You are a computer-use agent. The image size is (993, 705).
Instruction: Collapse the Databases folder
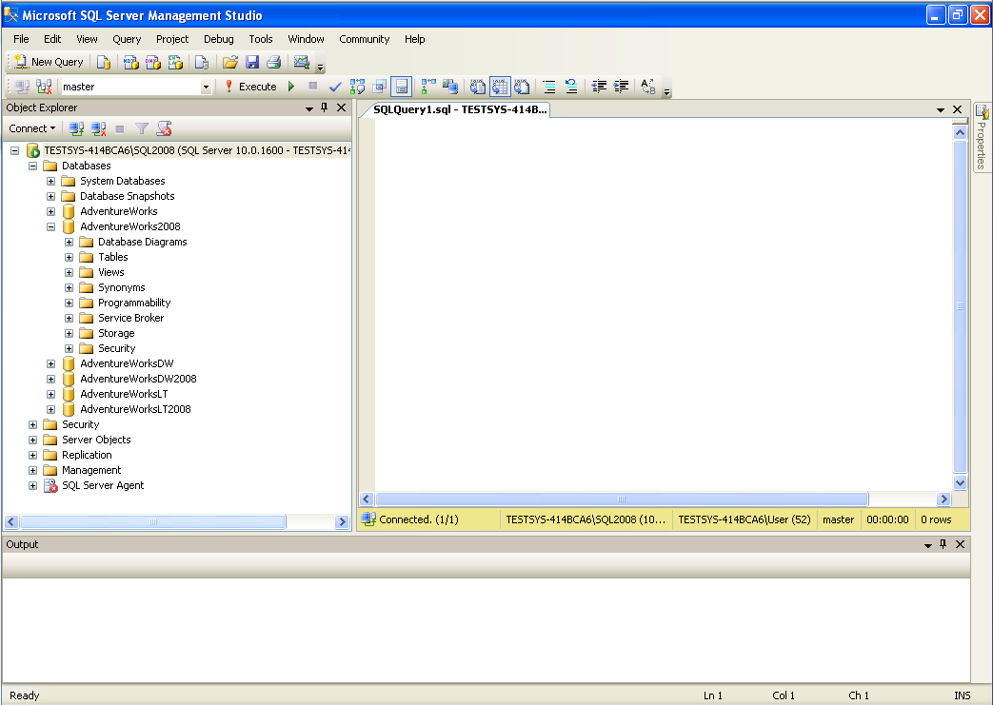click(33, 166)
